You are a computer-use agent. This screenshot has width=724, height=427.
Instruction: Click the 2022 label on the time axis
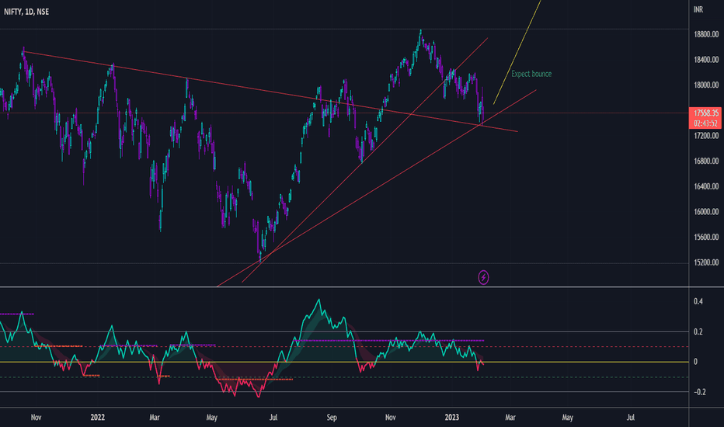97,418
